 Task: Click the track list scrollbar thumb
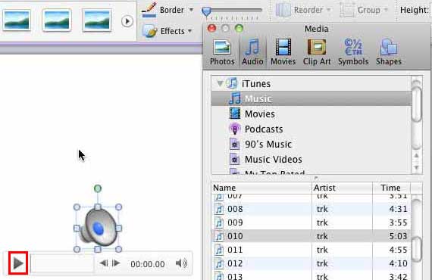417,249
